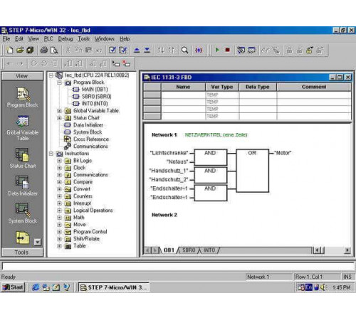Open System Block in View bar
The width and height of the screenshot is (356, 320).
[x=23, y=213]
